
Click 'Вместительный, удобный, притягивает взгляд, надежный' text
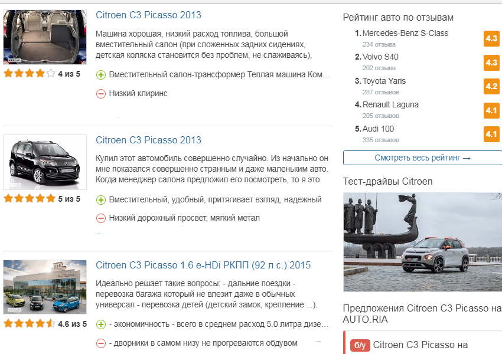point(215,199)
